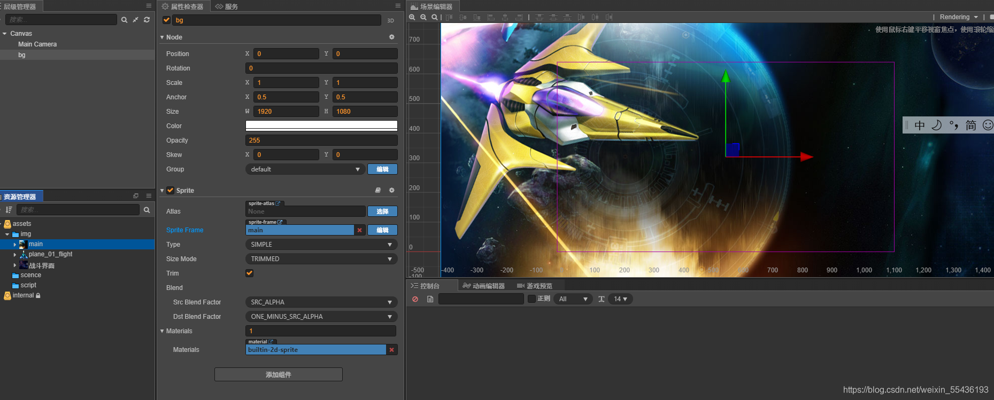Toggle the Sprite component enabled checkbox
Screen dimensions: 994x400
tap(170, 190)
